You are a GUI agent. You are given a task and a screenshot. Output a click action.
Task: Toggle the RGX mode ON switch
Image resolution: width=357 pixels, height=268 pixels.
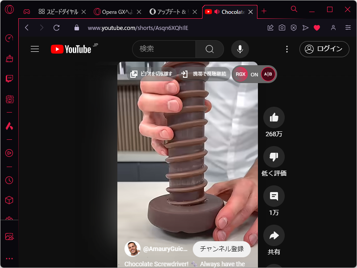coord(254,74)
